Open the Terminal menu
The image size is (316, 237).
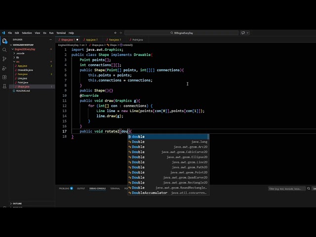pos(61,33)
